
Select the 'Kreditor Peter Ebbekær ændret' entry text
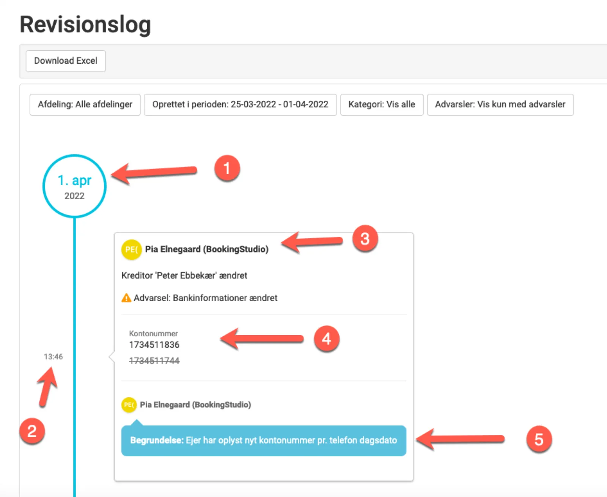(184, 275)
